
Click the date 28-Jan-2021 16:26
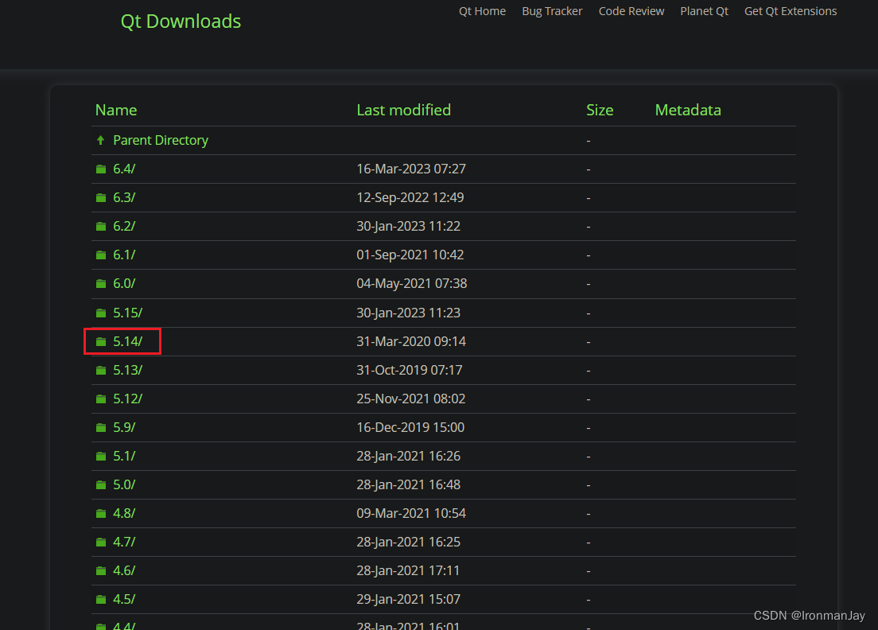409,457
